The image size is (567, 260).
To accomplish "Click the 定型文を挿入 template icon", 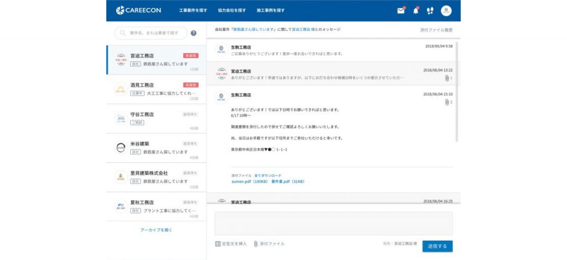I will pyautogui.click(x=218, y=244).
